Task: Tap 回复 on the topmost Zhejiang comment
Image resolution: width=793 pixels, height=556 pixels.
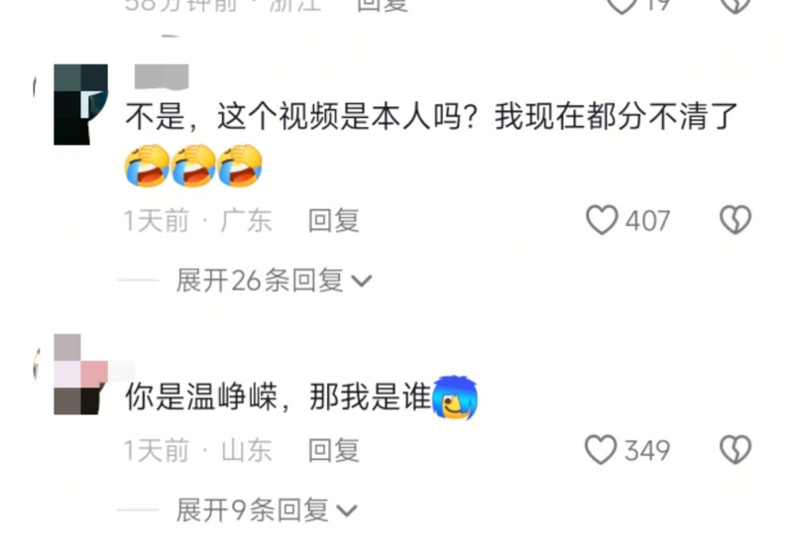Action: (x=383, y=5)
